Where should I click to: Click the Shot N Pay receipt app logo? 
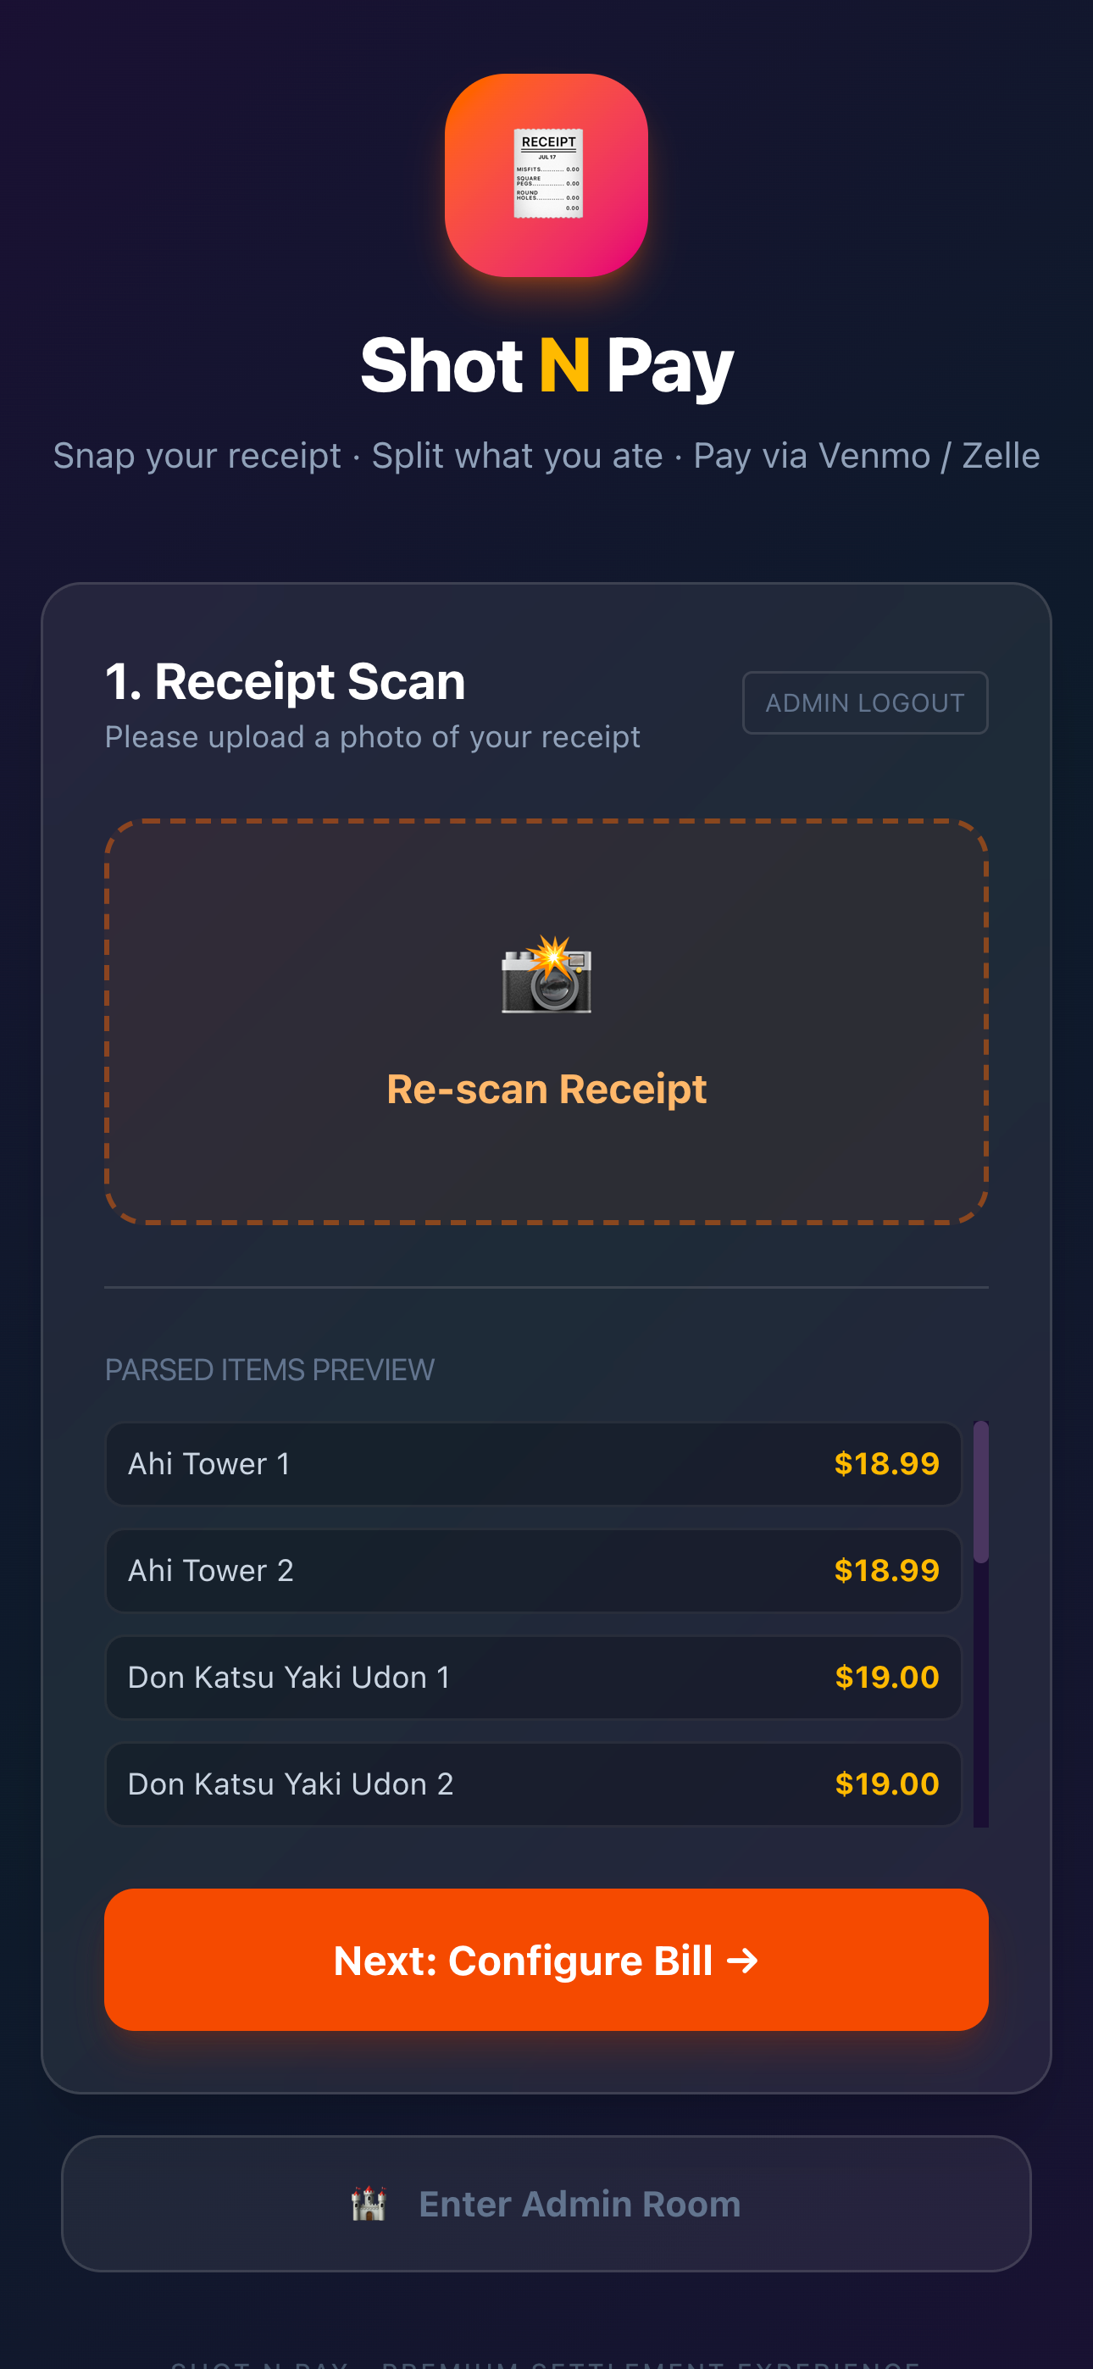[546, 175]
